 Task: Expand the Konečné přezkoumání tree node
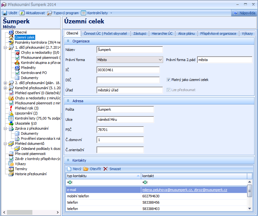5,88
